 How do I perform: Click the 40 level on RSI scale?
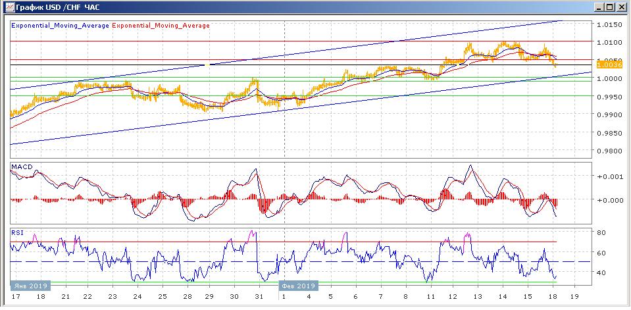[601, 272]
